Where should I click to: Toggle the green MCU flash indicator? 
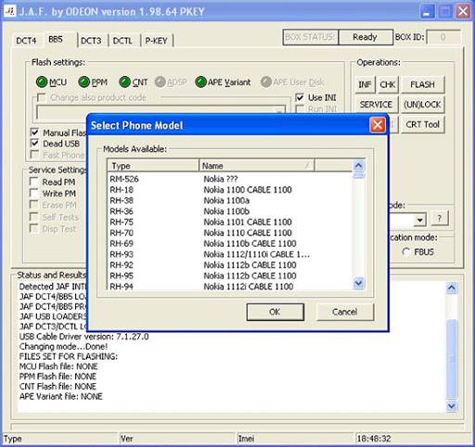pyautogui.click(x=42, y=83)
